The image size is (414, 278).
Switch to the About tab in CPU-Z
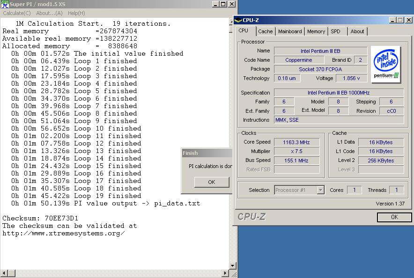tap(357, 31)
